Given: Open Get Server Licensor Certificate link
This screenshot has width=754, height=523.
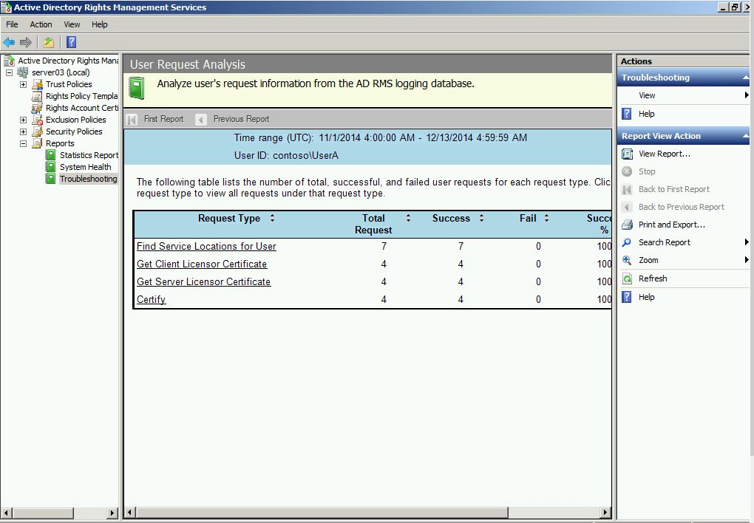Looking at the screenshot, I should click(x=203, y=281).
